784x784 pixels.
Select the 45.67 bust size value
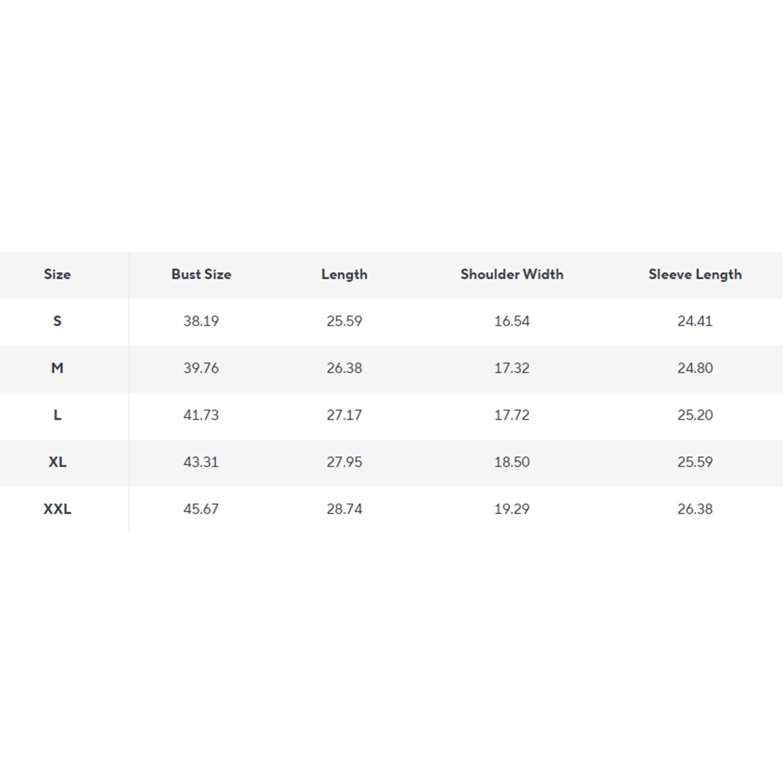[x=201, y=509]
